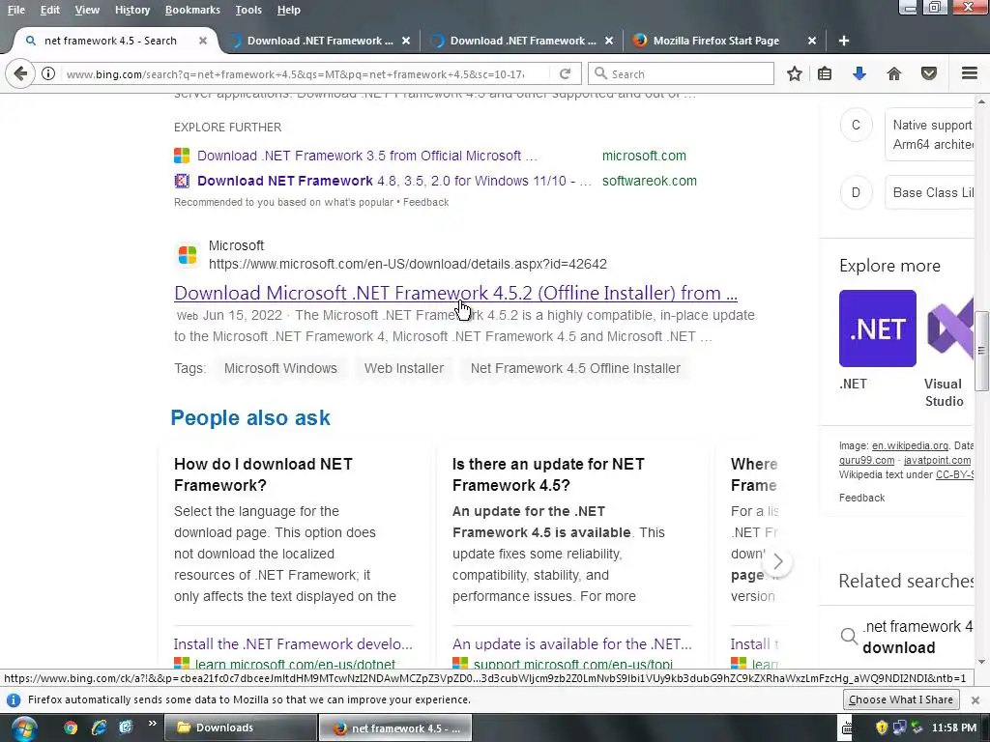
Task: Click Feedback in the Explore more panel
Action: coord(861,498)
